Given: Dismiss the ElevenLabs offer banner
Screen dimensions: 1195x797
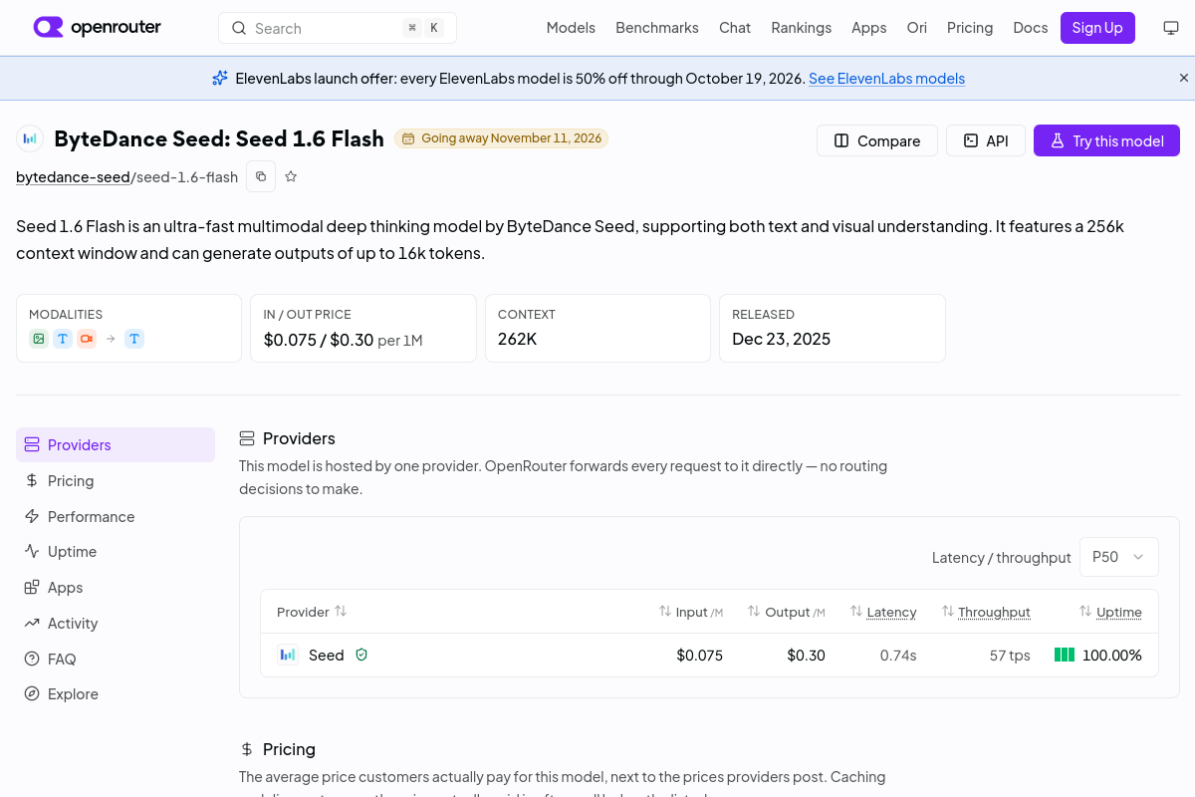Looking at the screenshot, I should [x=1184, y=78].
